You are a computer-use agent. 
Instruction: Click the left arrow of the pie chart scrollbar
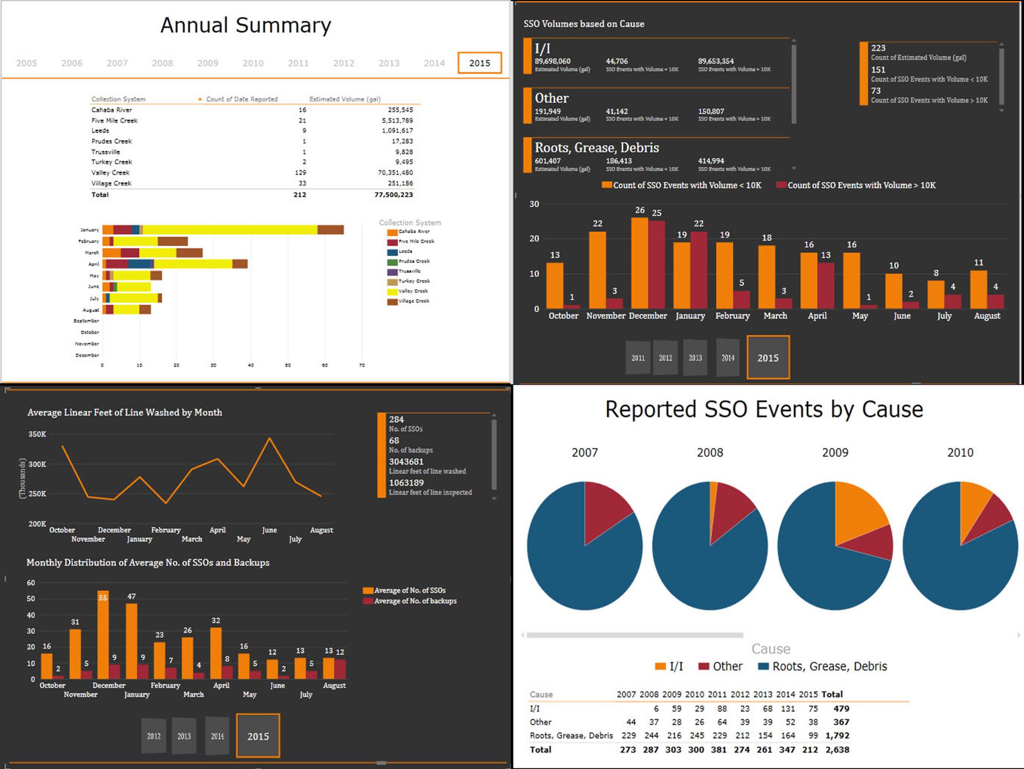tap(523, 635)
